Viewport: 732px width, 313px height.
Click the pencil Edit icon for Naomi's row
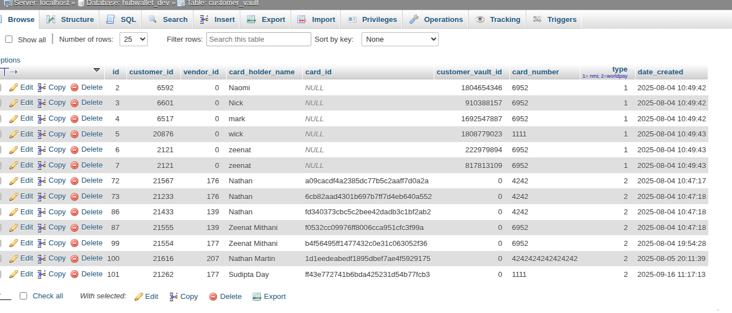[14, 87]
